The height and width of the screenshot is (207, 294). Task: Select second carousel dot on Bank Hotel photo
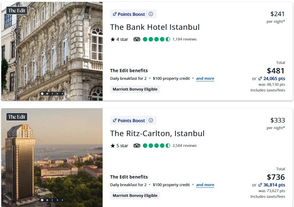point(47,94)
